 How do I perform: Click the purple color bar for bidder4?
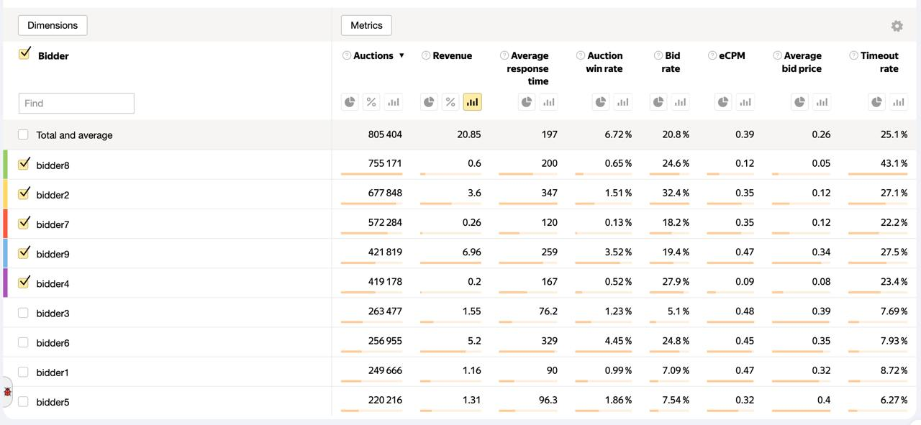pyautogui.click(x=6, y=283)
